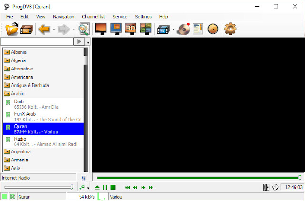
Task: Click the volume slider handle
Action: click(x=72, y=187)
